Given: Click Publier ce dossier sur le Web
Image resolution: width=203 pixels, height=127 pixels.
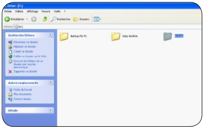Looking at the screenshot, I should pyautogui.click(x=30, y=56).
